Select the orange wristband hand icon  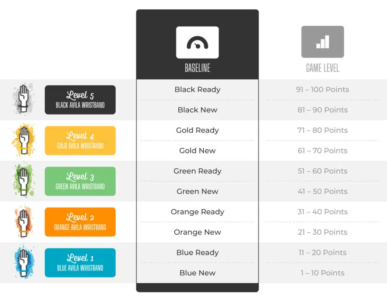23,222
